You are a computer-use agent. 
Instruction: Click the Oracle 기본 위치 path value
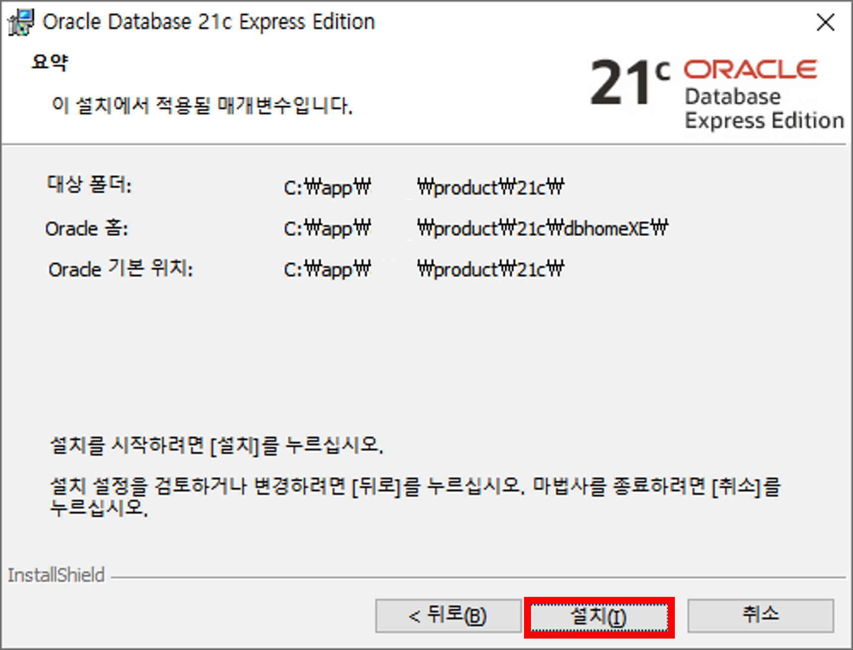(424, 269)
